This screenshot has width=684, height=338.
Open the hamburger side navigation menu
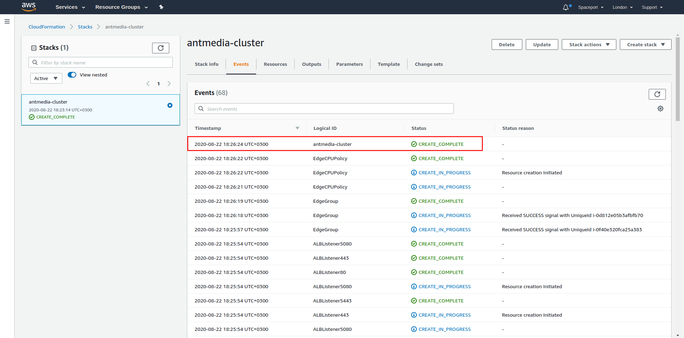pyautogui.click(x=7, y=21)
